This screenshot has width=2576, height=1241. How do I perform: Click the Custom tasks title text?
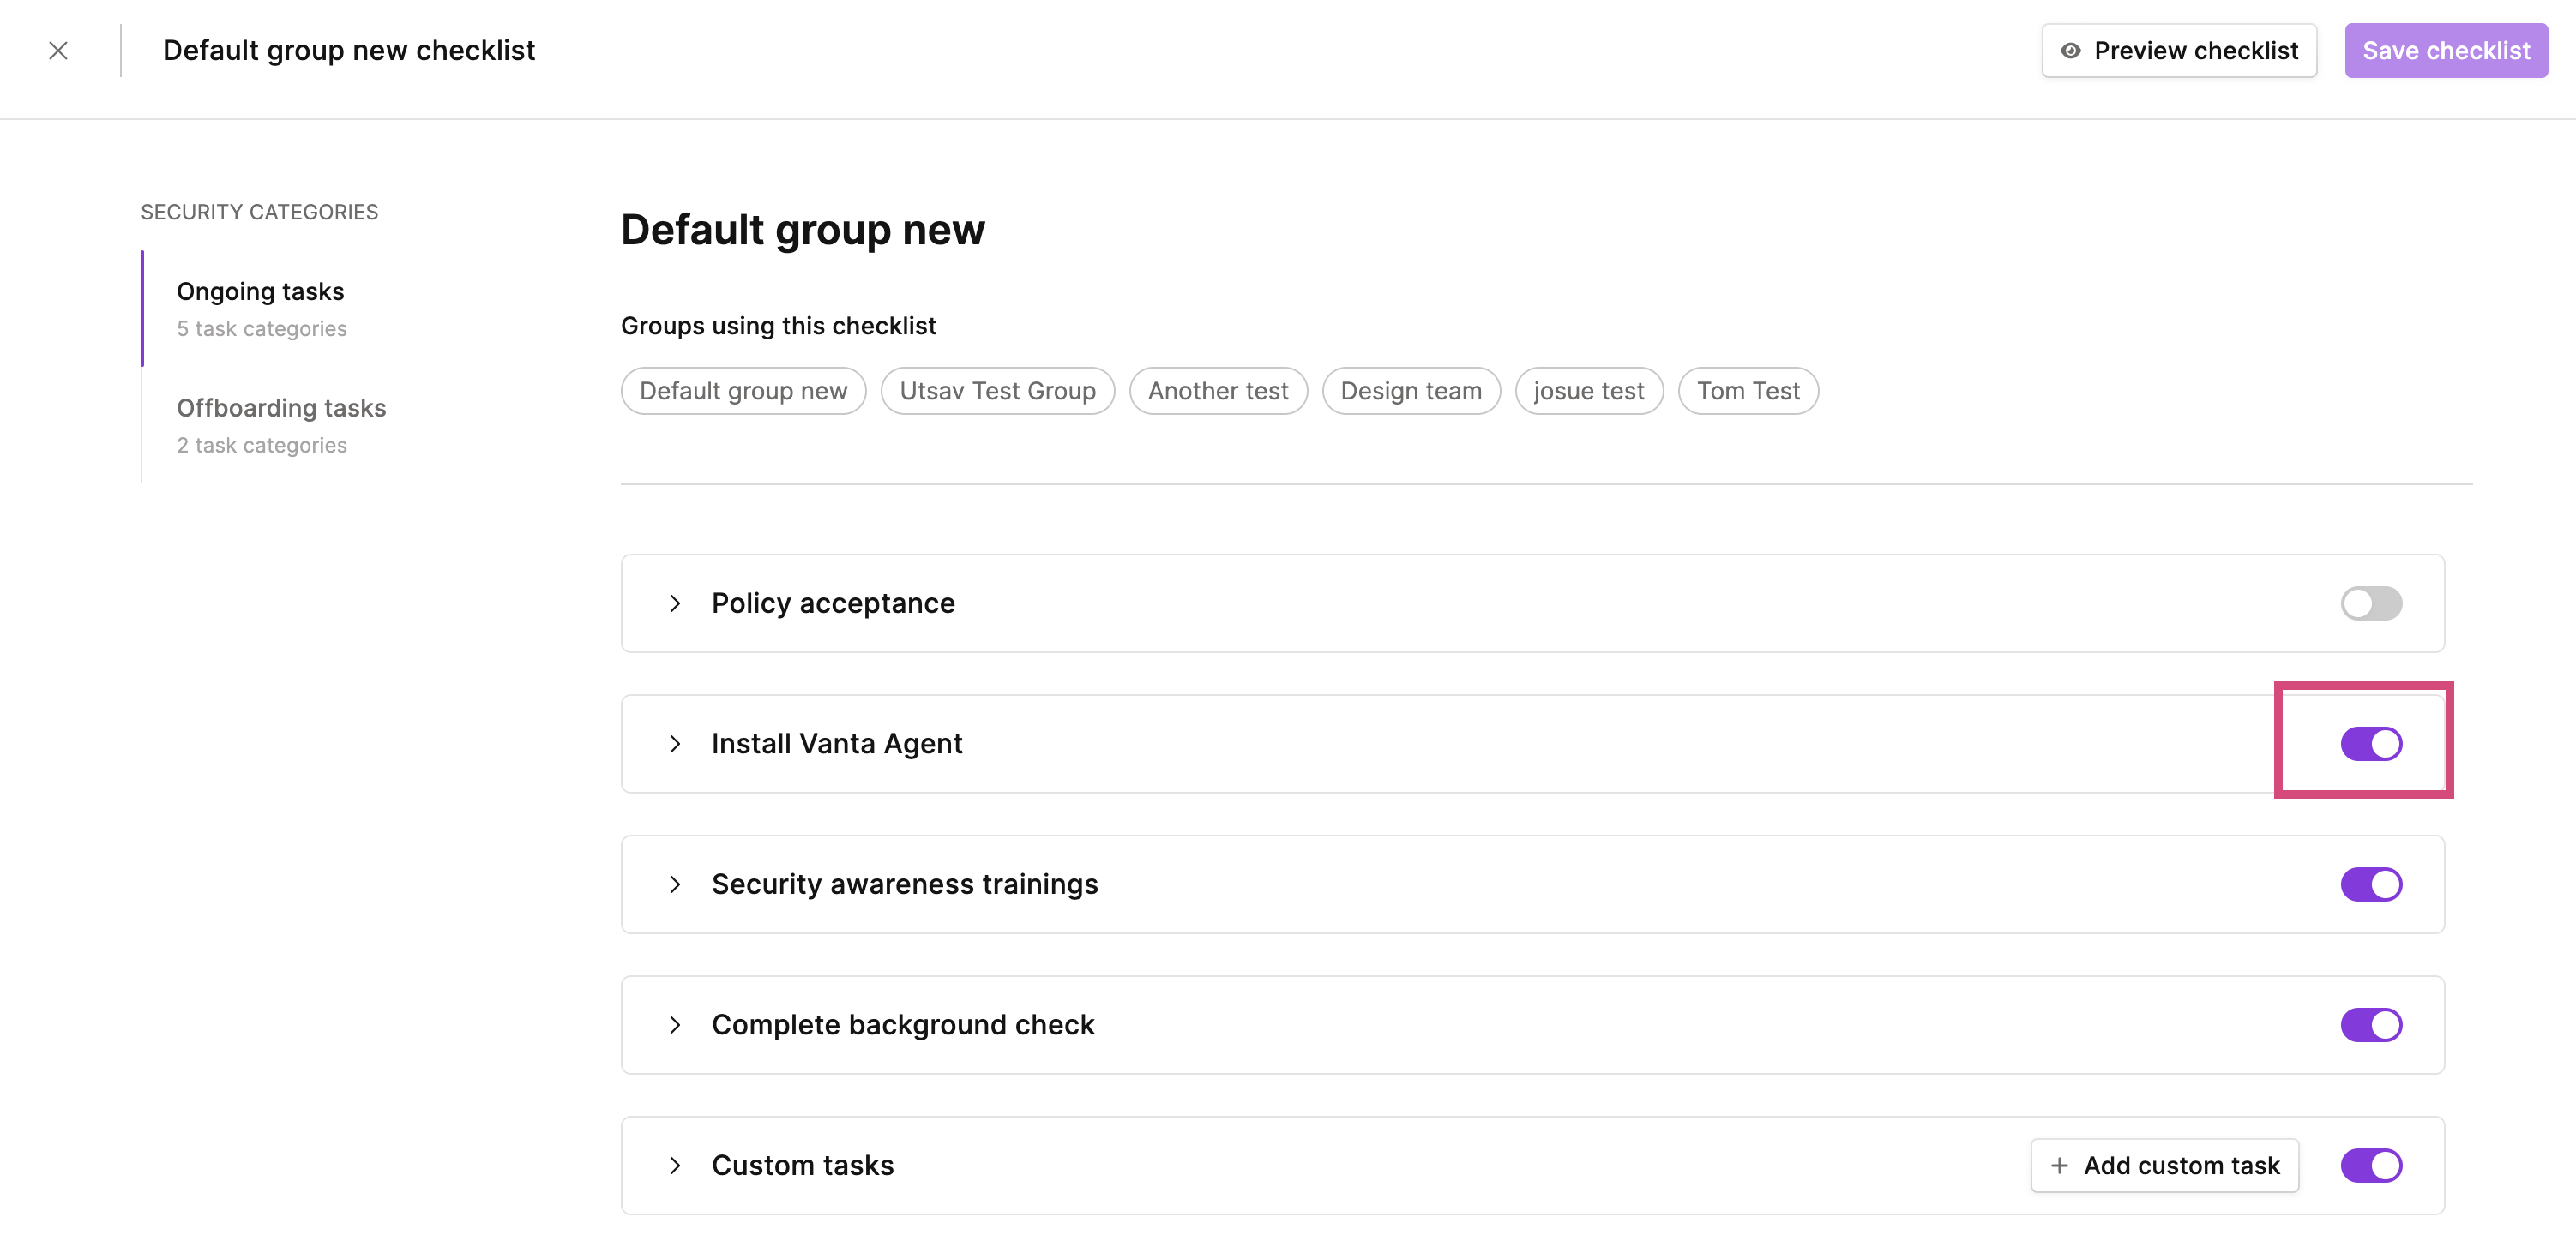click(x=803, y=1166)
